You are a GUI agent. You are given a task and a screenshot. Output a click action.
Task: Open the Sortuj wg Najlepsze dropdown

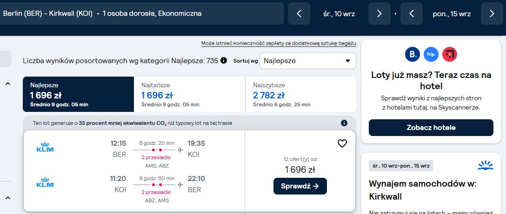tap(308, 61)
